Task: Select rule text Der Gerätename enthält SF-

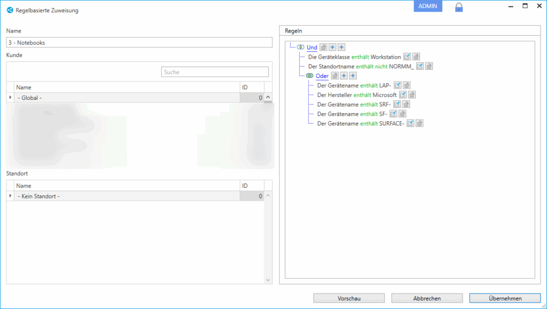Action: click(x=352, y=114)
